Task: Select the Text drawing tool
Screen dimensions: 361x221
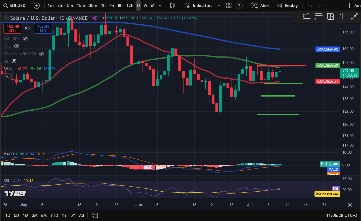Action: pos(342,17)
